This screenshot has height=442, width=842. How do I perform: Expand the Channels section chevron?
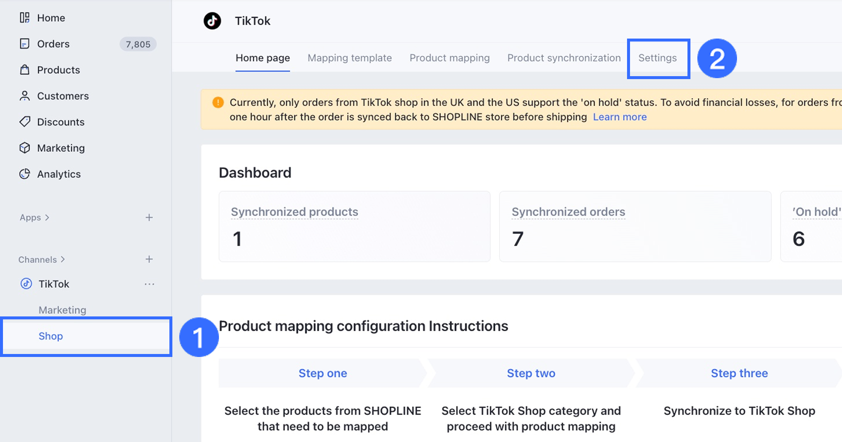63,260
